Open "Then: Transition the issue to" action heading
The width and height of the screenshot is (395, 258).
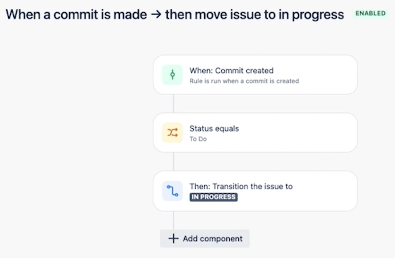coord(241,186)
